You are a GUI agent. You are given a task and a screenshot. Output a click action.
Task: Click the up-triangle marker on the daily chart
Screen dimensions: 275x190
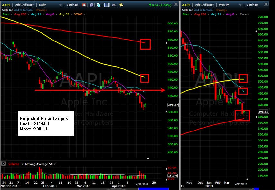click(x=148, y=158)
